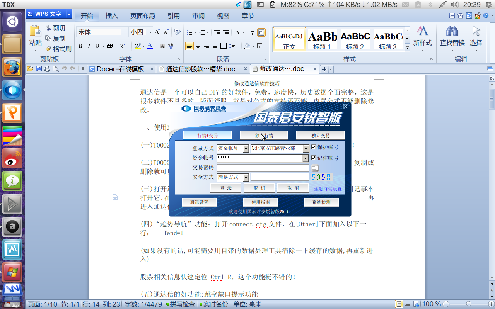Open the 审阅 ribbon tab
Image resolution: width=495 pixels, height=309 pixels.
[198, 16]
